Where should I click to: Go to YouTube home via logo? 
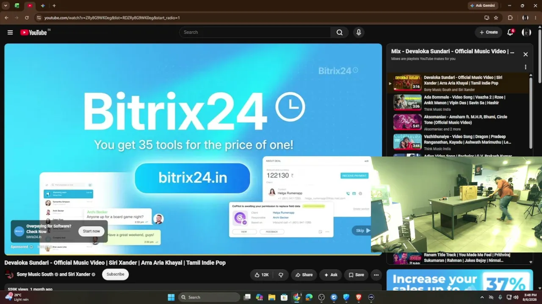[x=33, y=33]
